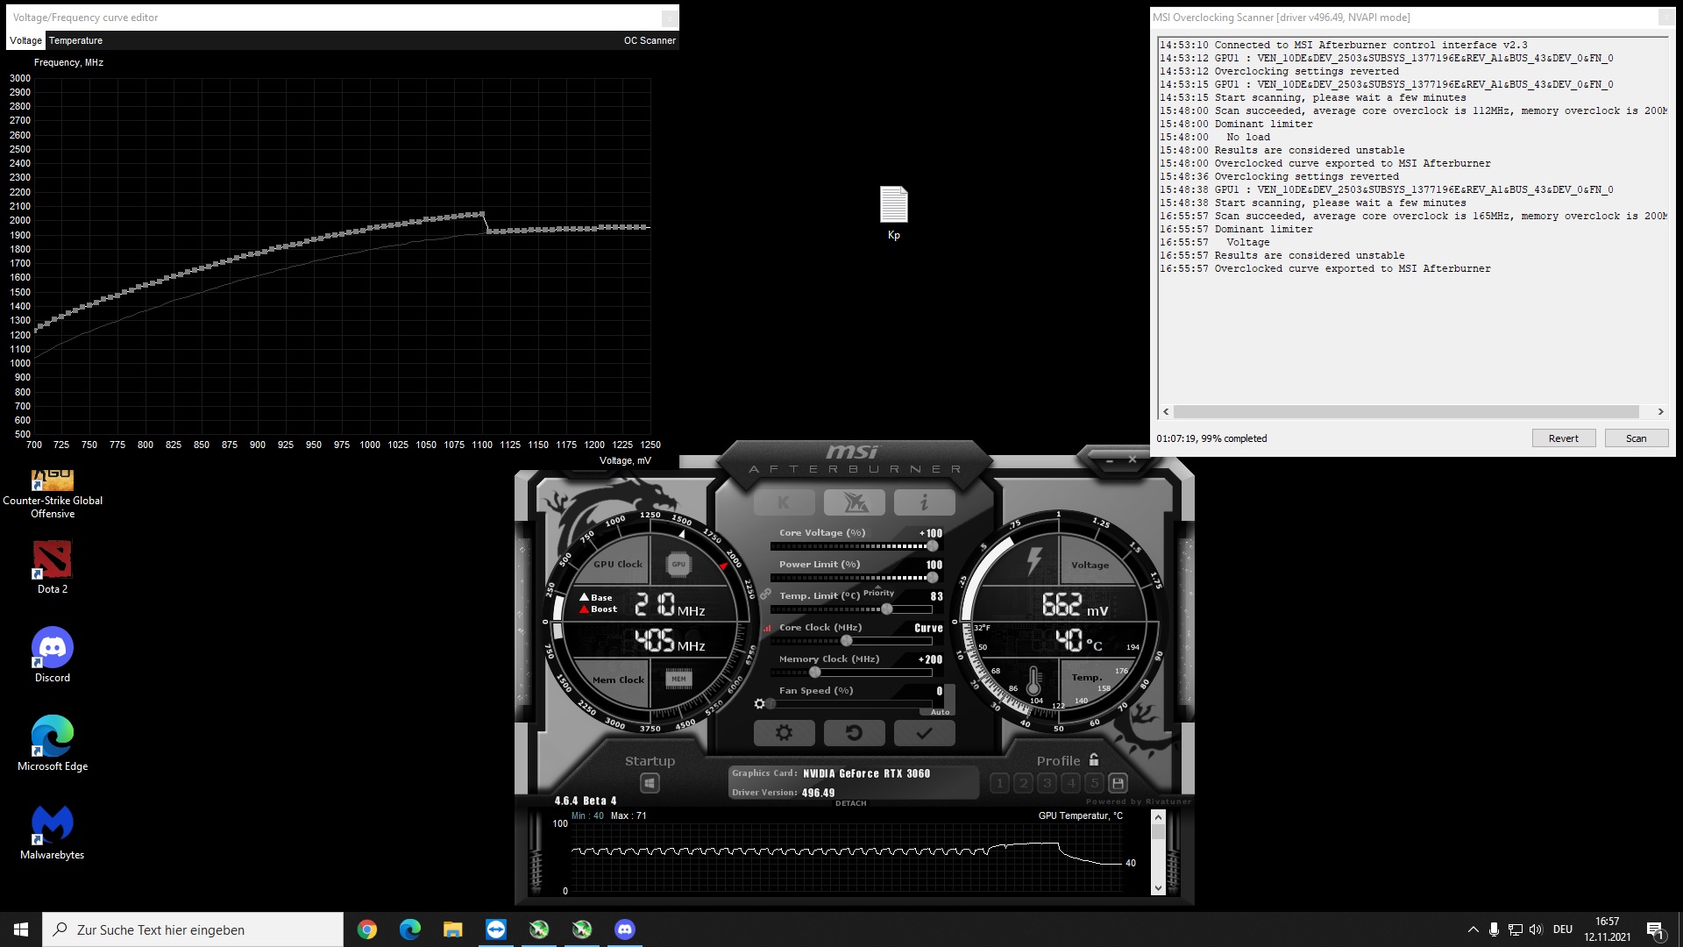Expand the OC Scanner log with right scroll arrow

(1660, 411)
